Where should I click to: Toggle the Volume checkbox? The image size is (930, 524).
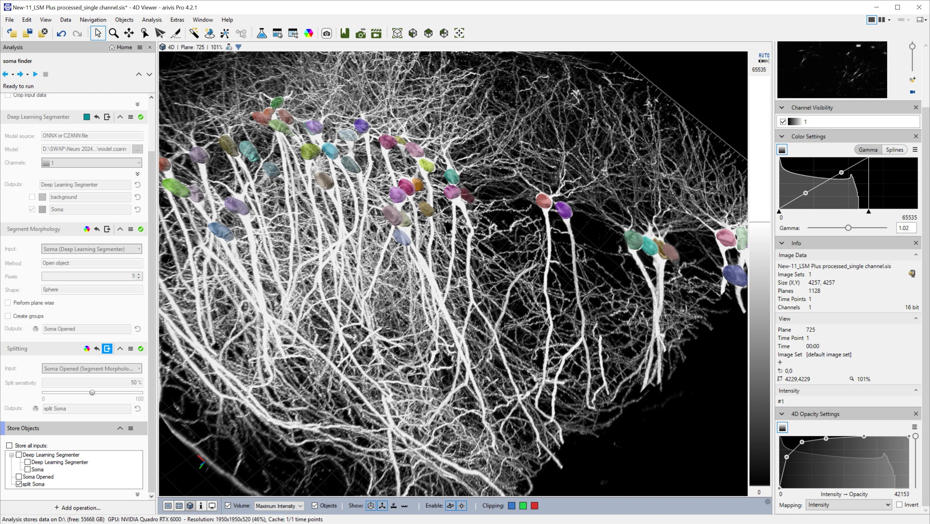[228, 506]
